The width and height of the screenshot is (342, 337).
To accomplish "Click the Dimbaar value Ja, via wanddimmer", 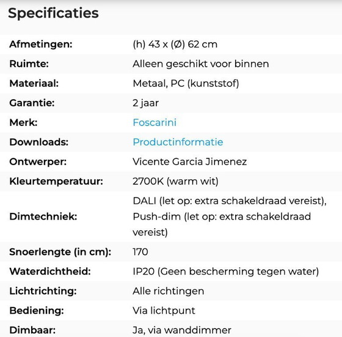I will pyautogui.click(x=182, y=330).
